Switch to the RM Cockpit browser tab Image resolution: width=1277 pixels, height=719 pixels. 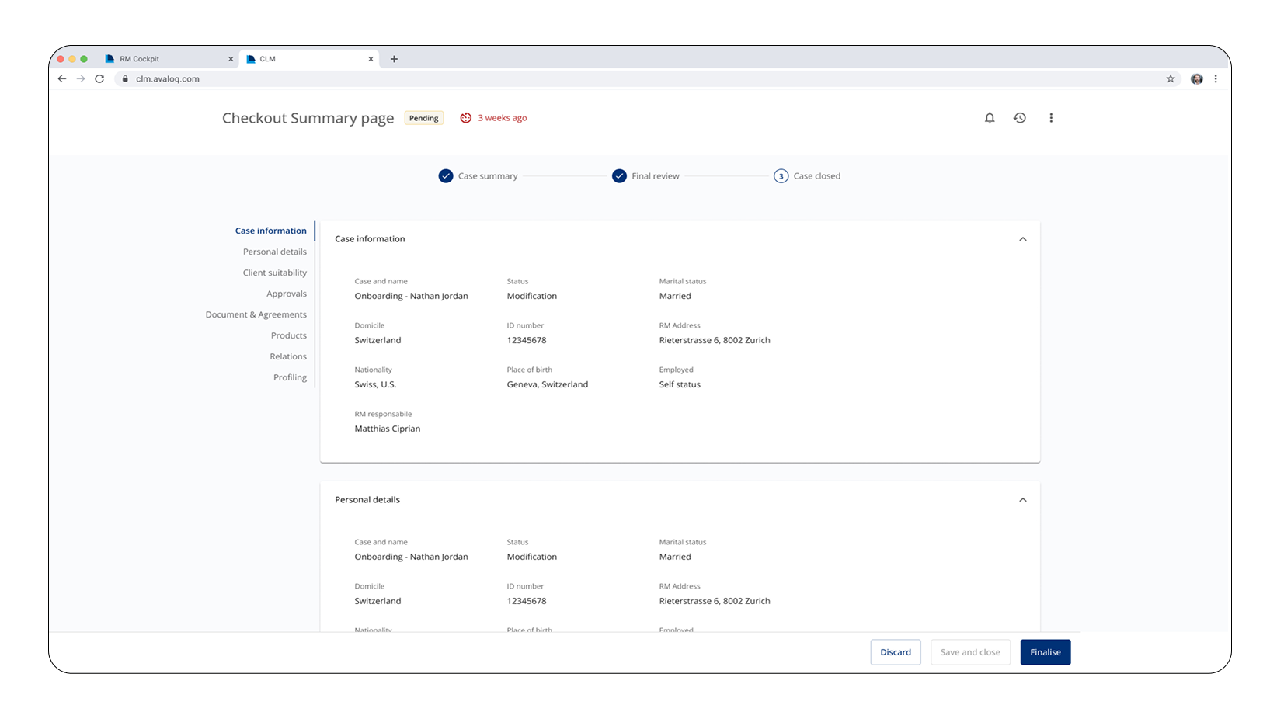coord(169,59)
